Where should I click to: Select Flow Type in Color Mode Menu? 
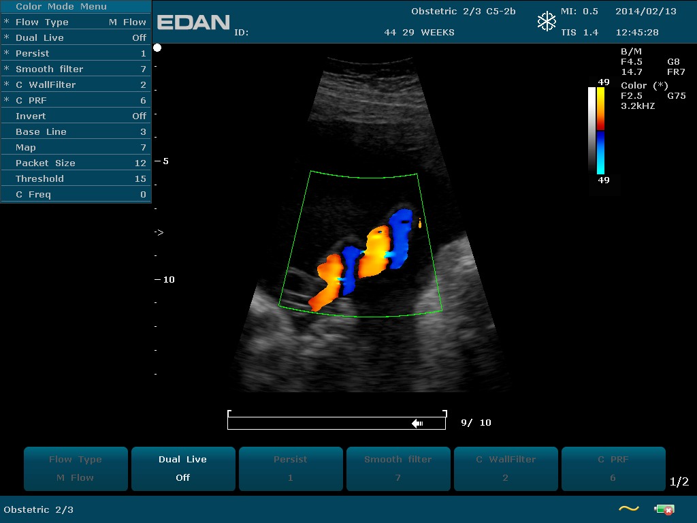[x=76, y=22]
